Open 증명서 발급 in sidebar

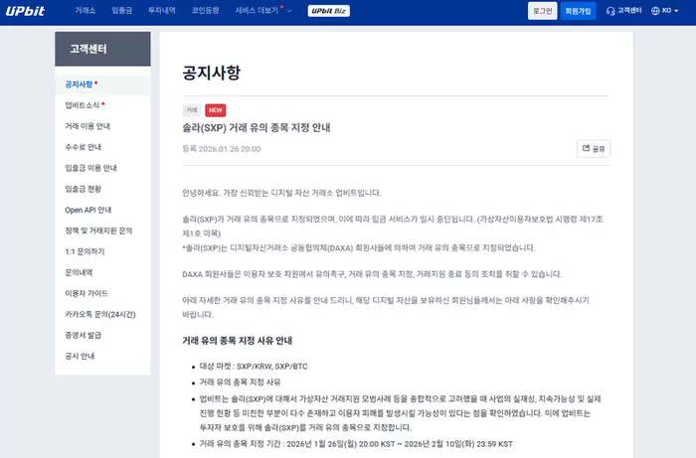pos(83,335)
